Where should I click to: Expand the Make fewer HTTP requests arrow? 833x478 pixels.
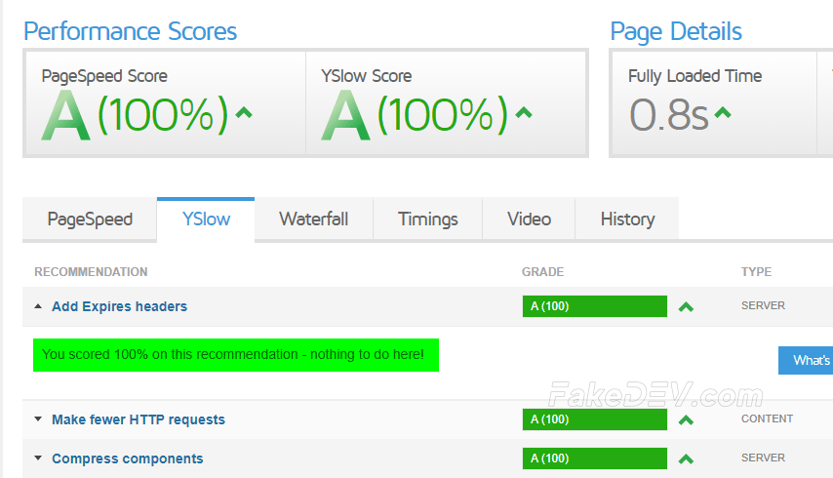[x=38, y=419]
